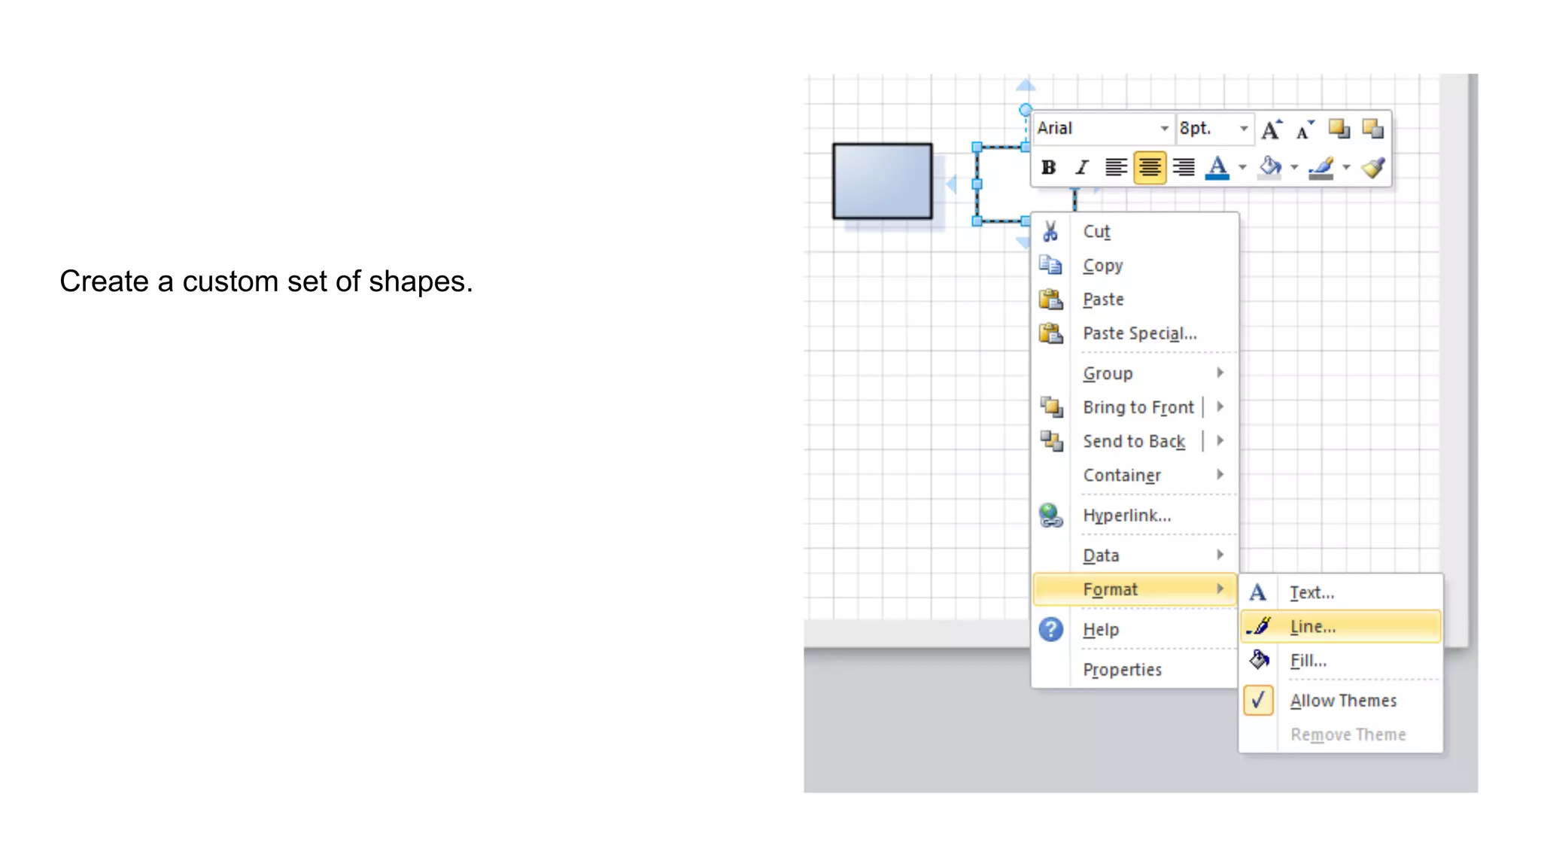Open the Line color dropdown arrow
Screen dimensions: 1541x867
[x=1346, y=167]
